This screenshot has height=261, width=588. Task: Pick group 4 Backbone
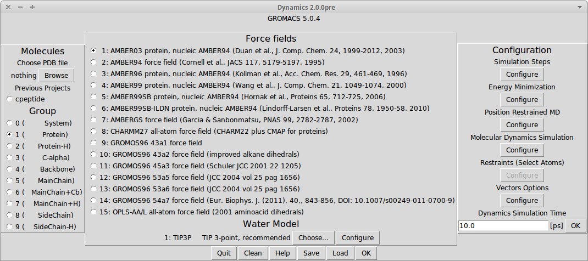(x=9, y=169)
